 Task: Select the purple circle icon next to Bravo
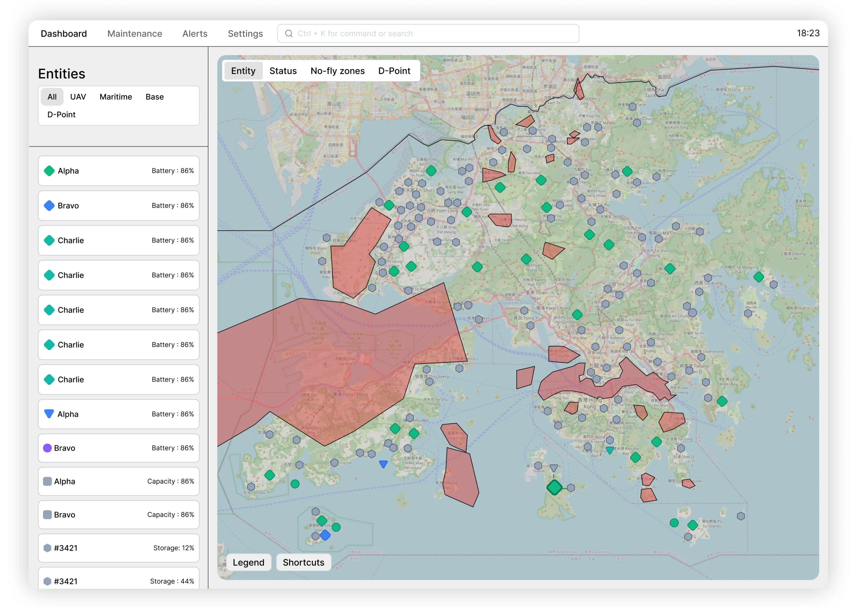(x=47, y=448)
